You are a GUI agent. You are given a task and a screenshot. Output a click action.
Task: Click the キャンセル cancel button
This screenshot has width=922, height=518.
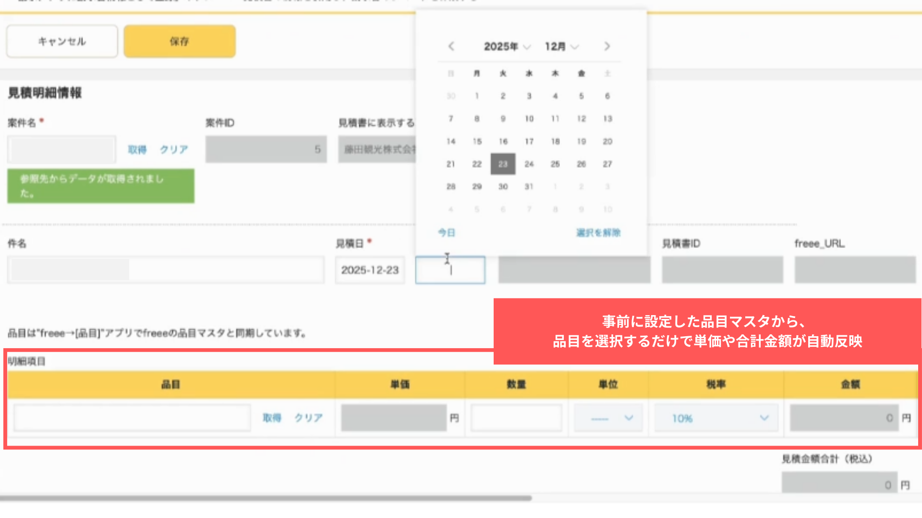(x=61, y=41)
